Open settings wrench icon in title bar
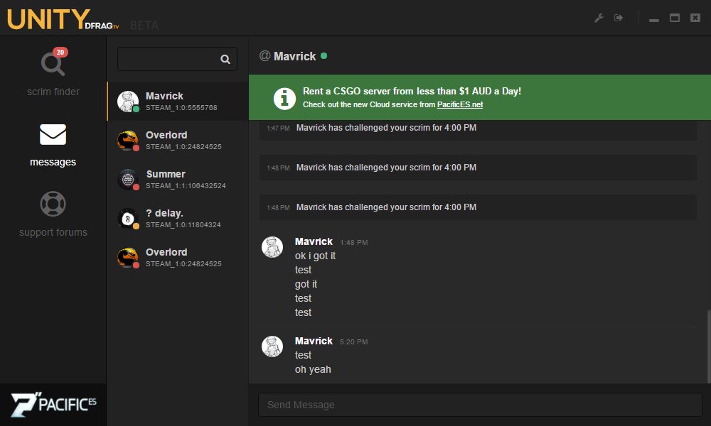 tap(599, 18)
